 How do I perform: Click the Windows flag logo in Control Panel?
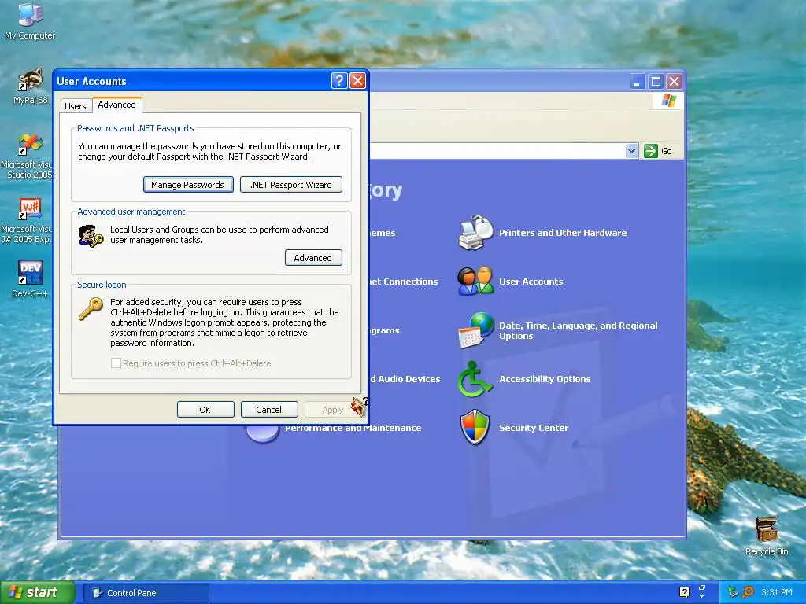pyautogui.click(x=668, y=100)
